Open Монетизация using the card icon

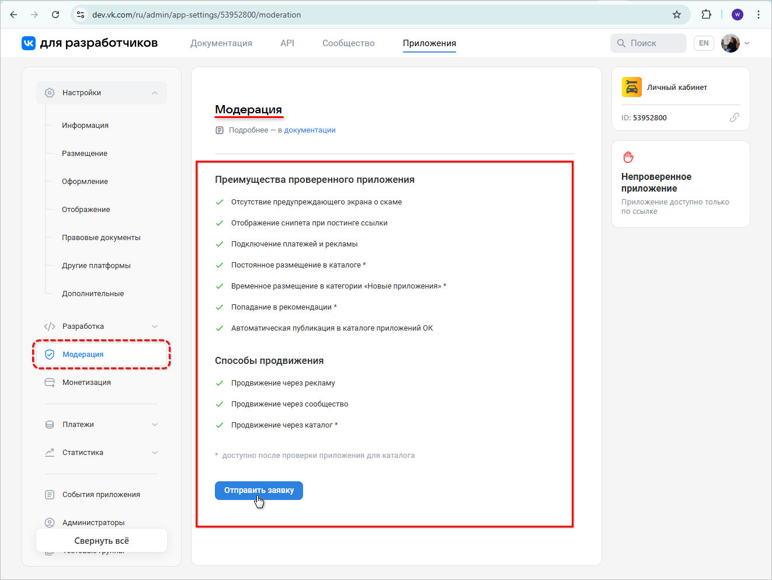[x=50, y=382]
